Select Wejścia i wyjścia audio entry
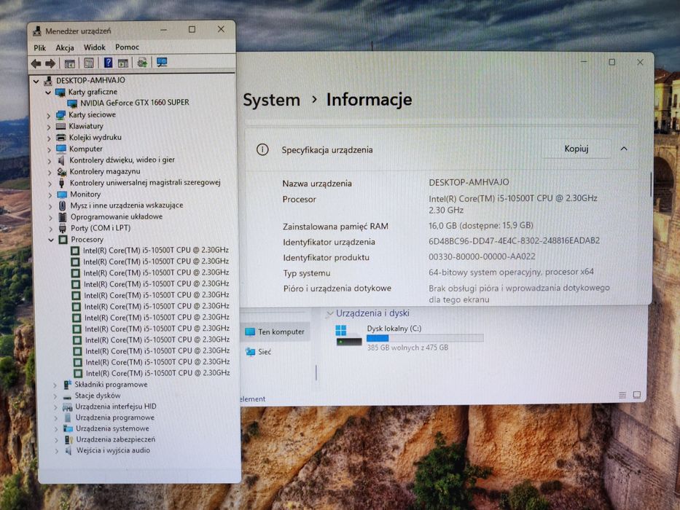Image resolution: width=680 pixels, height=510 pixels. [113, 450]
